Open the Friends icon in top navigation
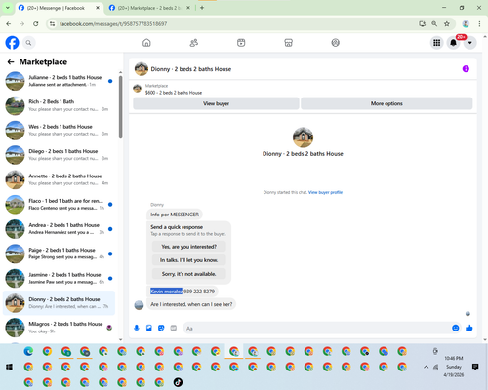The height and width of the screenshot is (390, 488). [194, 43]
